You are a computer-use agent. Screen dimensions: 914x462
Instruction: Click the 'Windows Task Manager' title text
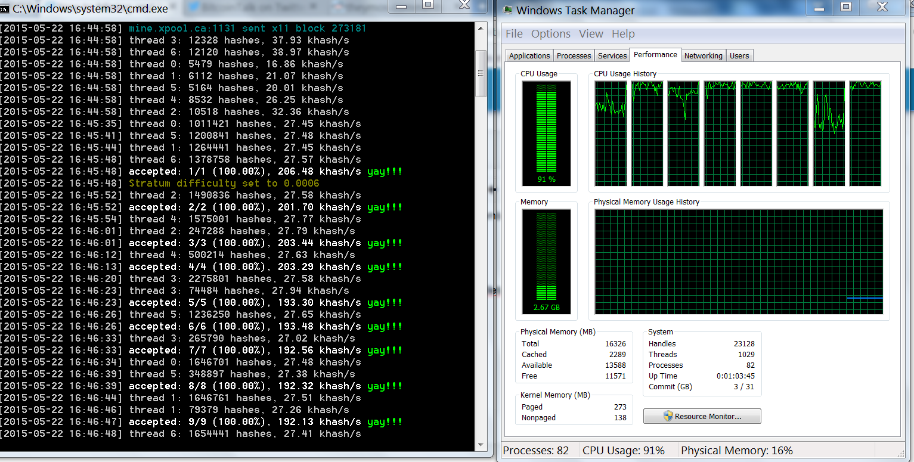(575, 10)
